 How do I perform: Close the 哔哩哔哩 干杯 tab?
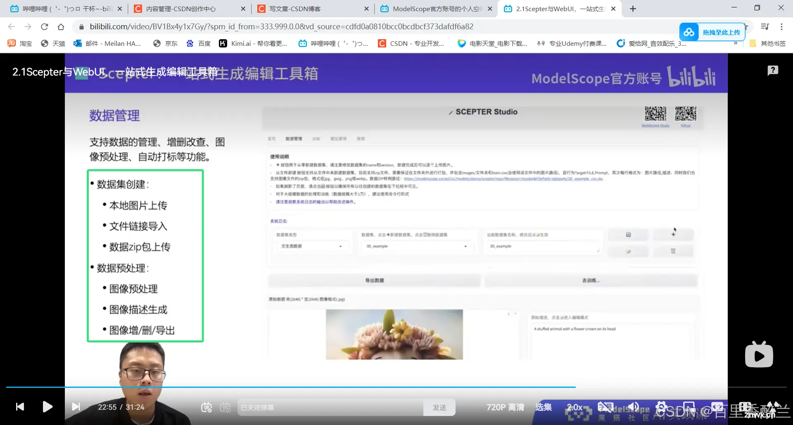[120, 9]
